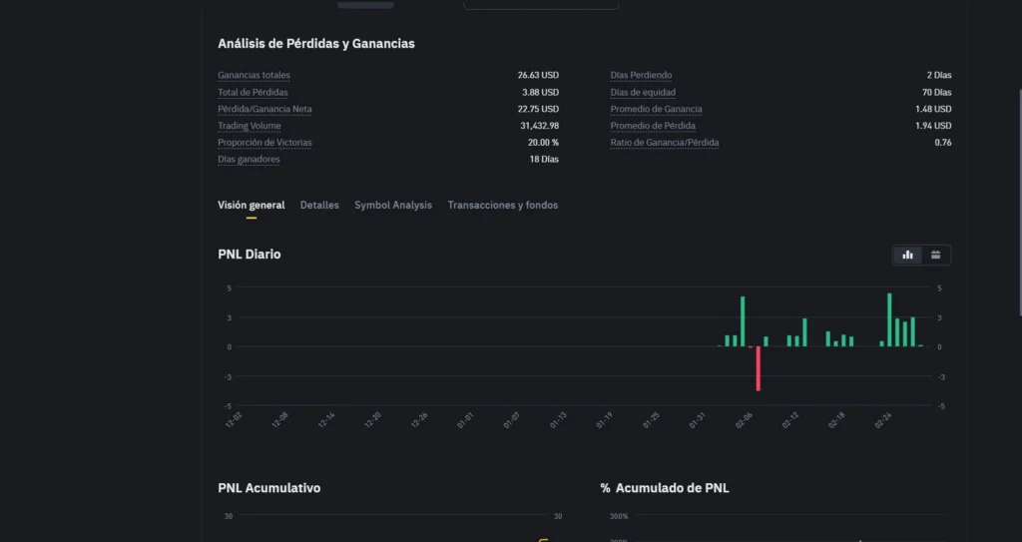
Task: Click the tallest green bar near 02-24
Action: click(889, 319)
